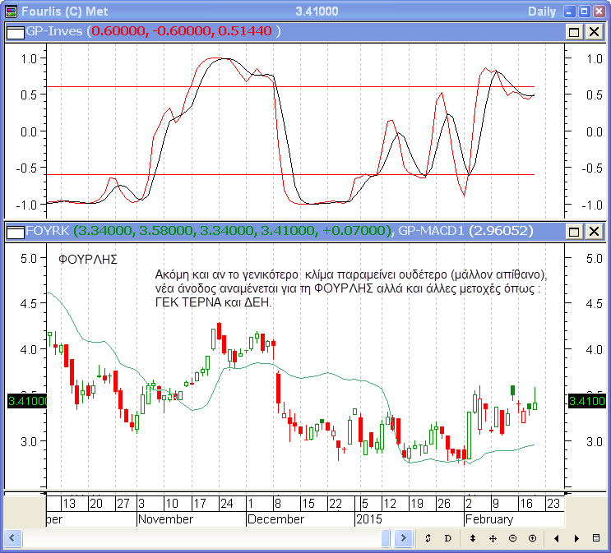Open GP-Inves pane control box icon

(x=16, y=32)
